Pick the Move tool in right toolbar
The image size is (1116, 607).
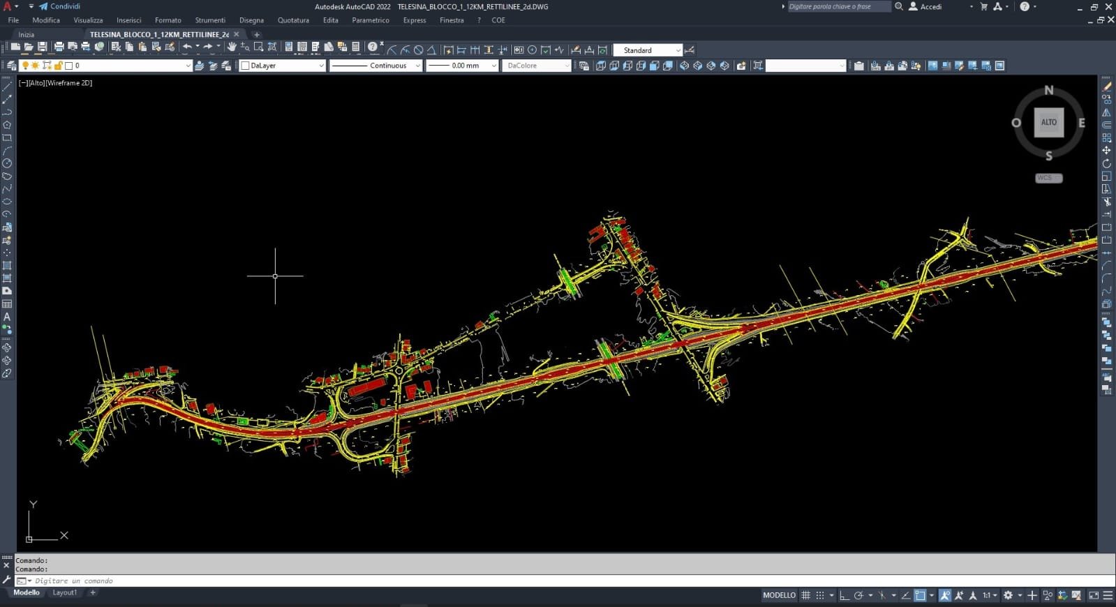[x=1106, y=151]
